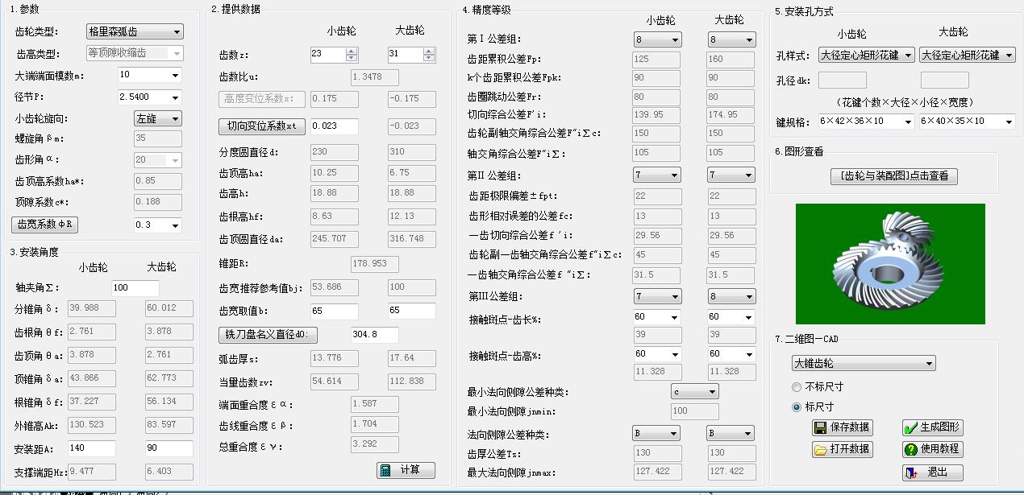Click the spiral bevel gear 3D preview image
The image size is (1024, 495).
[890, 264]
